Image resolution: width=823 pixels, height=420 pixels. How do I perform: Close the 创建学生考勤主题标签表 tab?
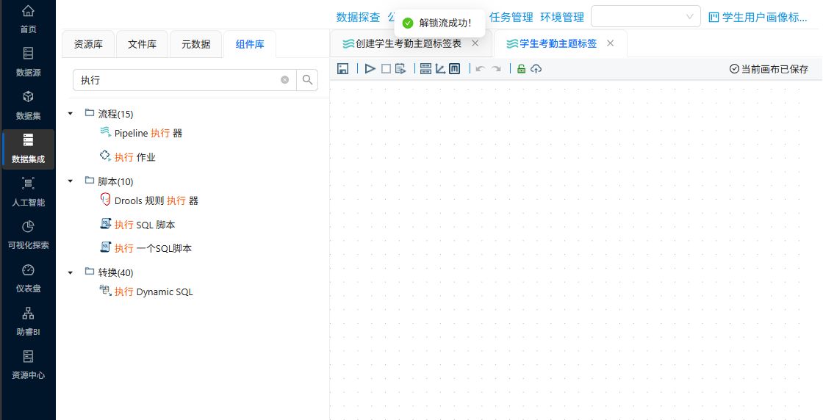point(475,43)
